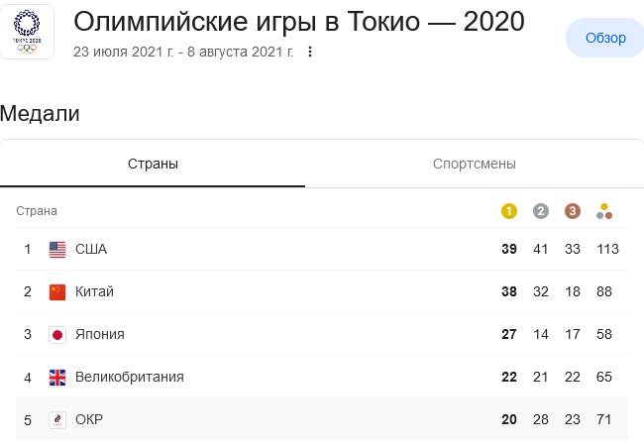Open the Великобритания row
The image size is (644, 448).
coord(322,377)
